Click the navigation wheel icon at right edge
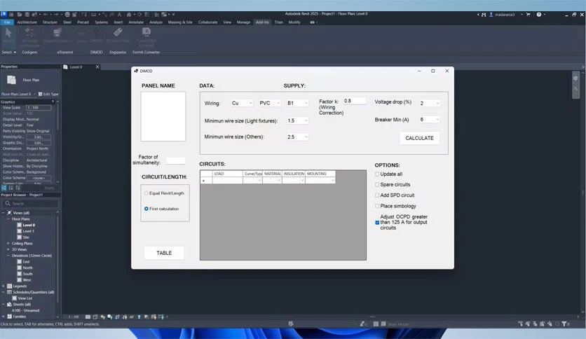 [x=575, y=78]
